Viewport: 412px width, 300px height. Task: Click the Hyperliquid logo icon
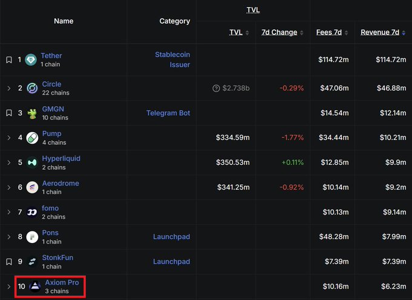32,162
